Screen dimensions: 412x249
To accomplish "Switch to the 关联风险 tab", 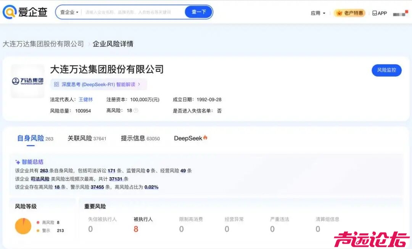I will [x=87, y=138].
